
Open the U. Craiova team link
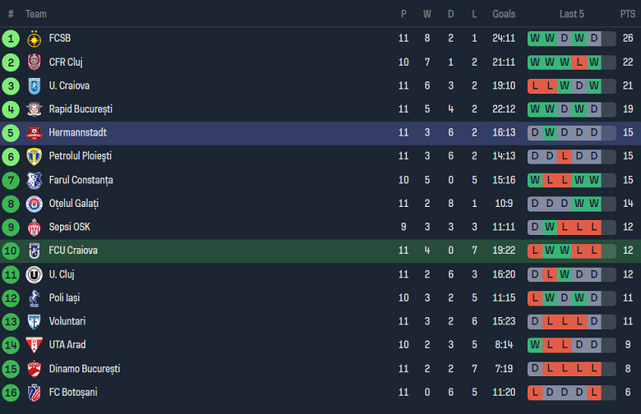click(69, 85)
